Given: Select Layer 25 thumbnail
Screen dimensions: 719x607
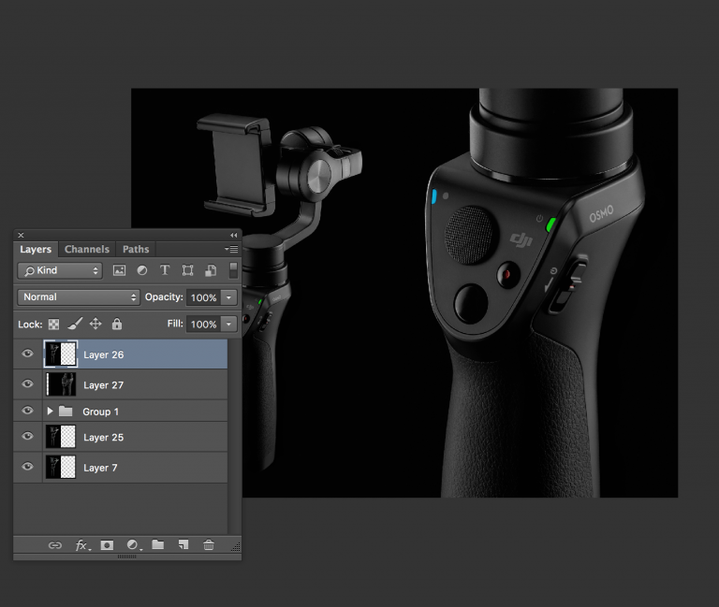Looking at the screenshot, I should (61, 437).
